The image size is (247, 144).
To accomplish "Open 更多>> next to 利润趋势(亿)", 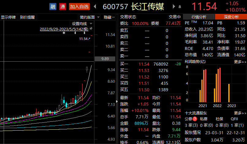I will [x=240, y=62].
